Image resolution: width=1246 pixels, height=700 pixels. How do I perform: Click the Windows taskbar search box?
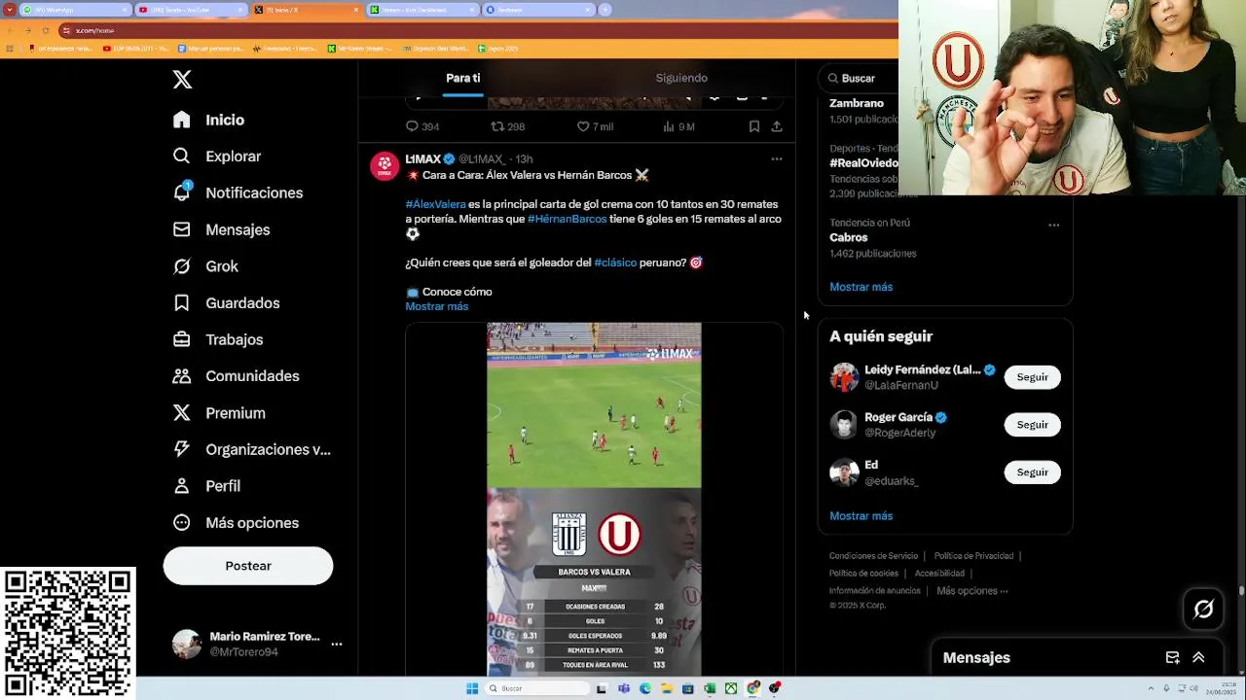pos(537,688)
